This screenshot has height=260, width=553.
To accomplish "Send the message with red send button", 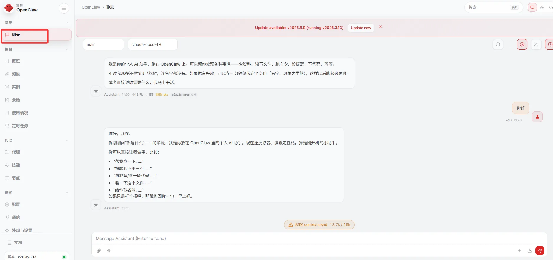I will 540,251.
